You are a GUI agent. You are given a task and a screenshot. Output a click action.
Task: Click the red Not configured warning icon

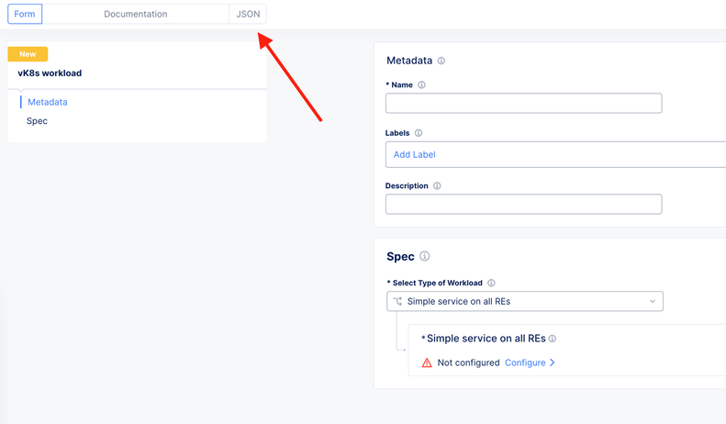click(x=427, y=363)
